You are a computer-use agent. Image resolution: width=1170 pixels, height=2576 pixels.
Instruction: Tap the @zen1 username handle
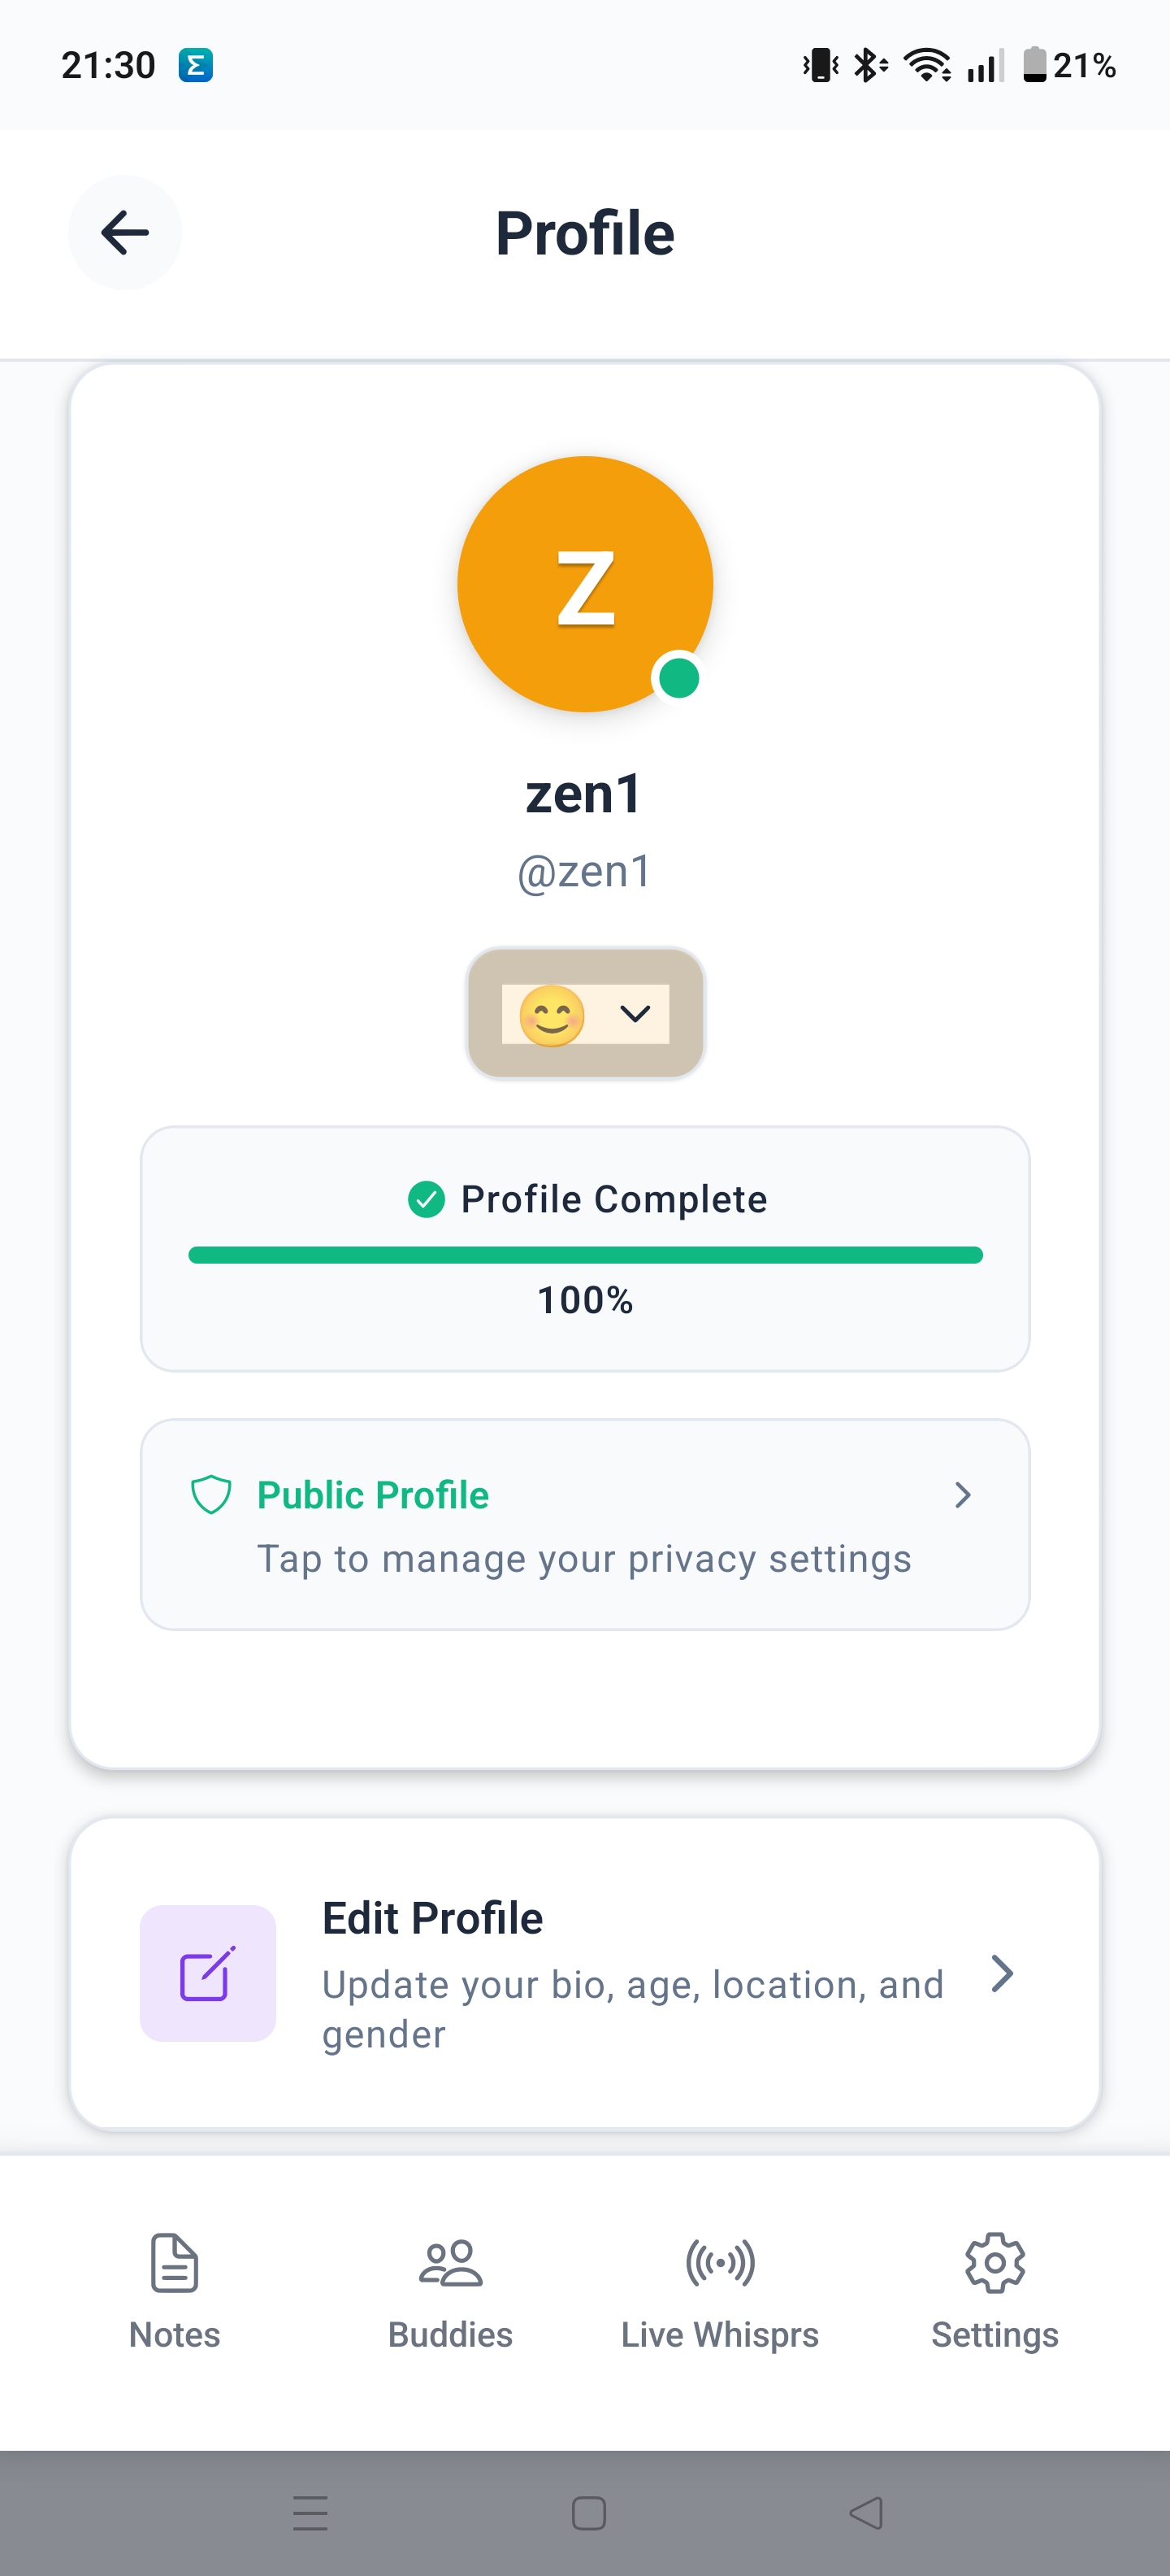pyautogui.click(x=586, y=872)
